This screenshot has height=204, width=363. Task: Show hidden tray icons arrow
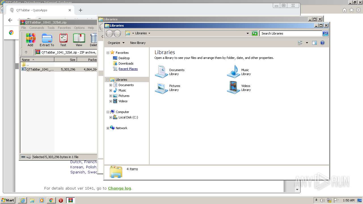(x=316, y=200)
